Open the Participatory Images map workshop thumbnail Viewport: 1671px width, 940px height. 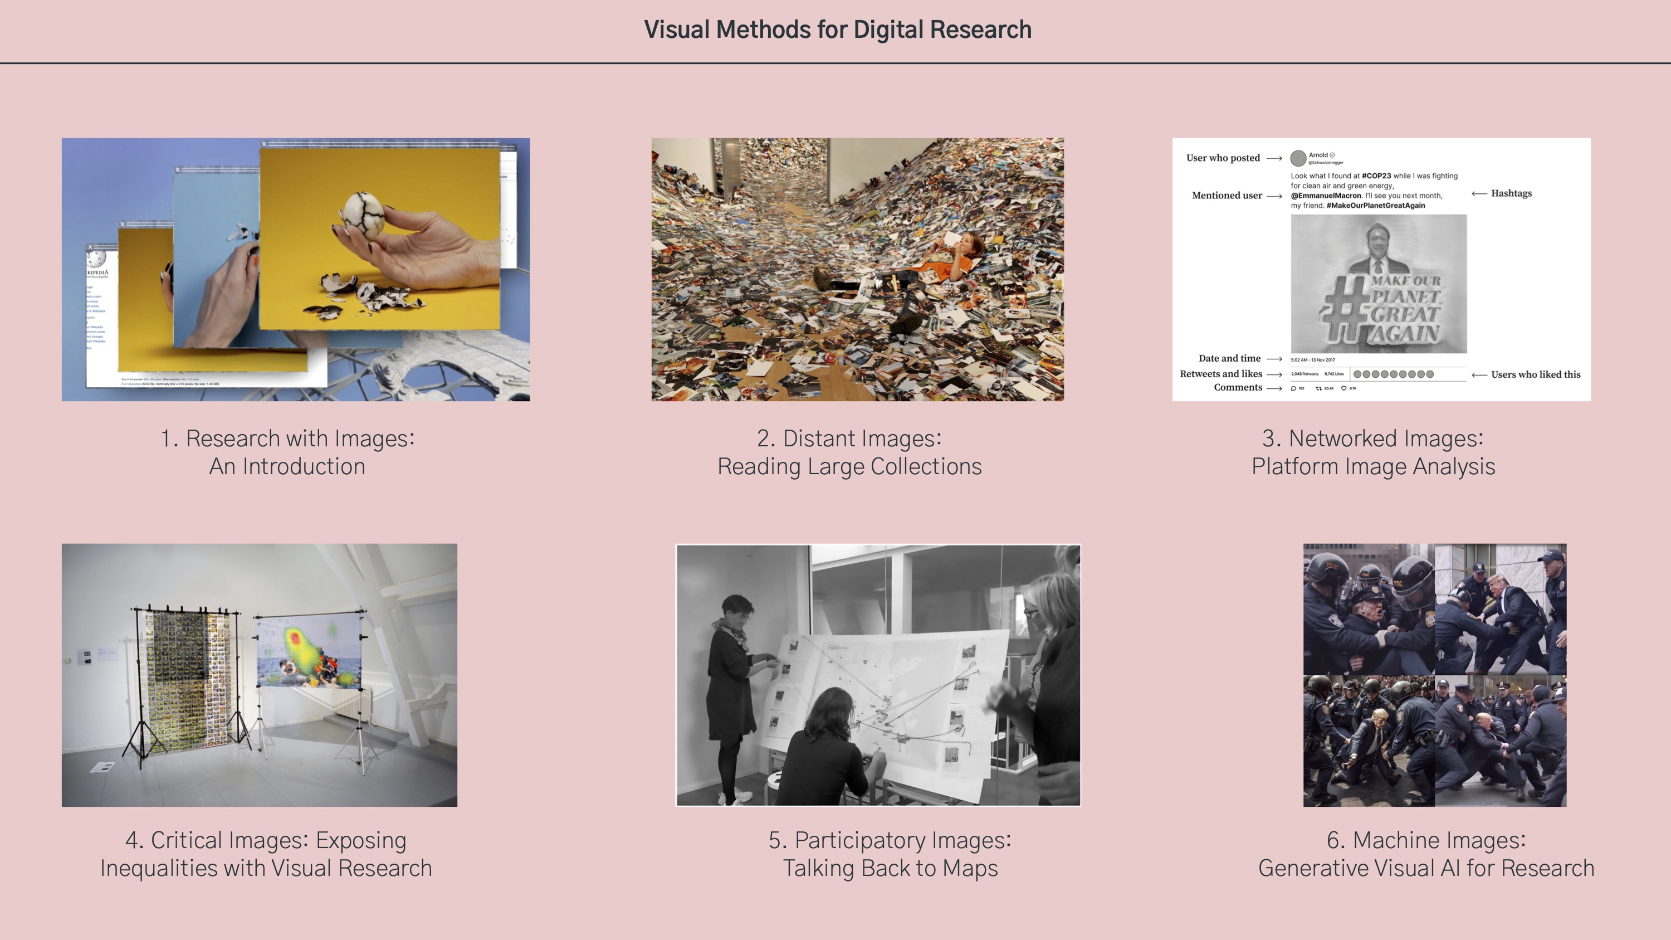coord(878,675)
